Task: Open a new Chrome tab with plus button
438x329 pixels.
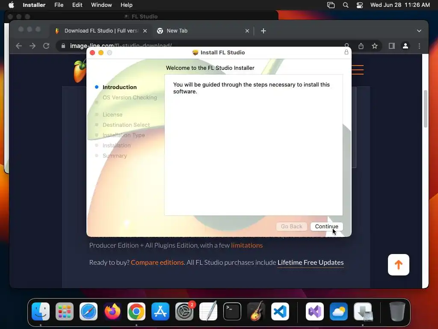Action: [263, 31]
